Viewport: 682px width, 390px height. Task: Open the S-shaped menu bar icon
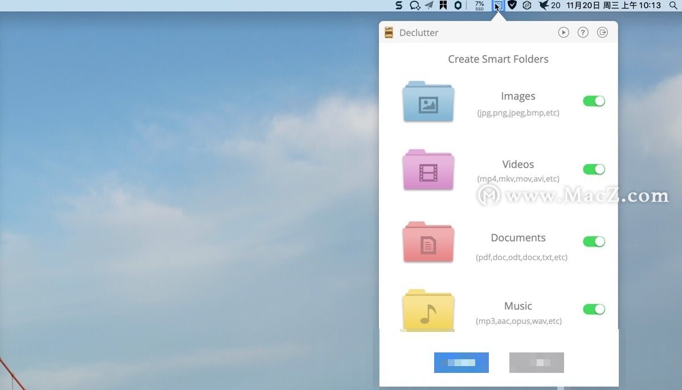(399, 6)
